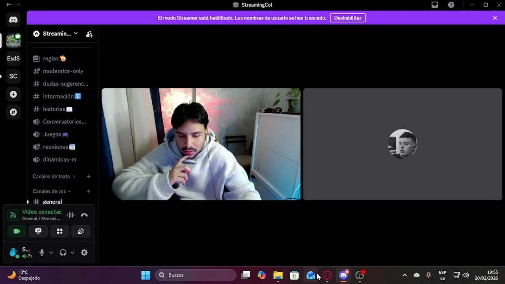
Task: Open Discord inbox icon in title bar
Action: point(435,5)
